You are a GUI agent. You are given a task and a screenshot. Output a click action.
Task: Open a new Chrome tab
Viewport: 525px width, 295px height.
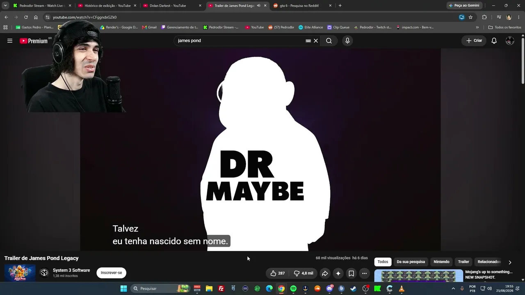(340, 6)
